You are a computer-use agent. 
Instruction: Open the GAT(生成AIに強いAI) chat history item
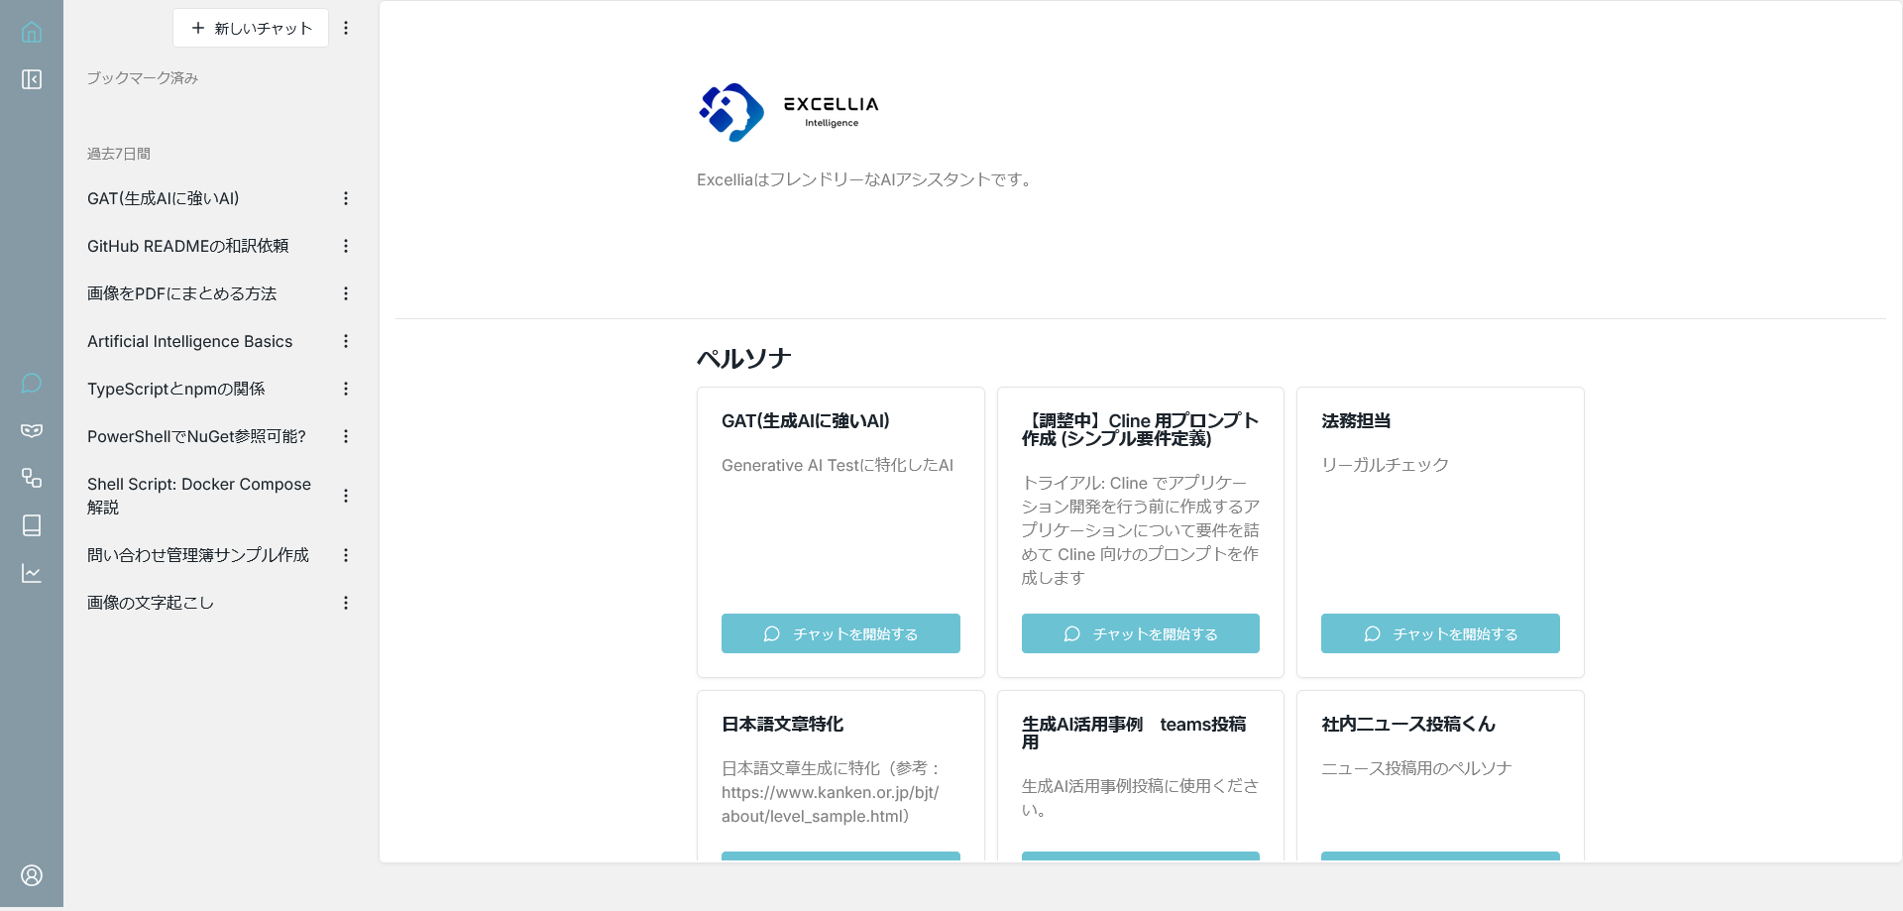[164, 198]
